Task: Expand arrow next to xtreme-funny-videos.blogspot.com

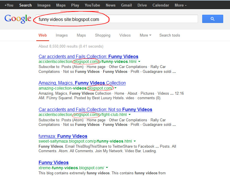Action: [107, 167]
